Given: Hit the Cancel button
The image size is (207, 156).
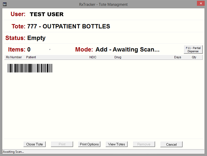Looking at the screenshot, I should [x=171, y=144].
